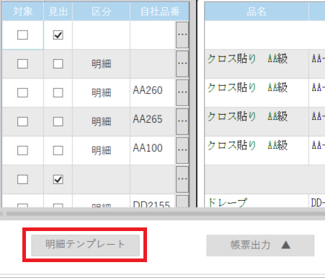The width and height of the screenshot is (325, 278).
Task: Click the 明細テンプレート button
Action: pyautogui.click(x=85, y=245)
